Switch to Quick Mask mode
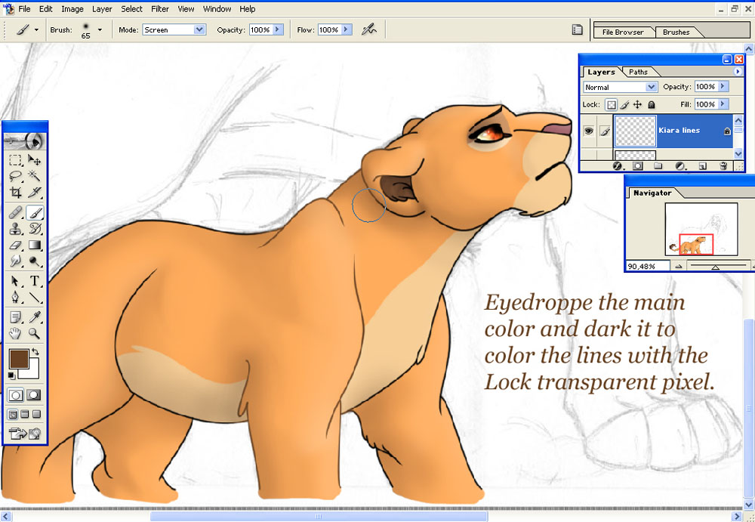The image size is (755, 522). pos(33,395)
